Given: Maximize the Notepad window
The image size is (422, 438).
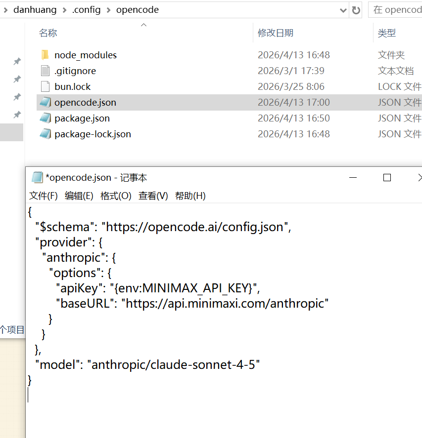Looking at the screenshot, I should (x=387, y=177).
